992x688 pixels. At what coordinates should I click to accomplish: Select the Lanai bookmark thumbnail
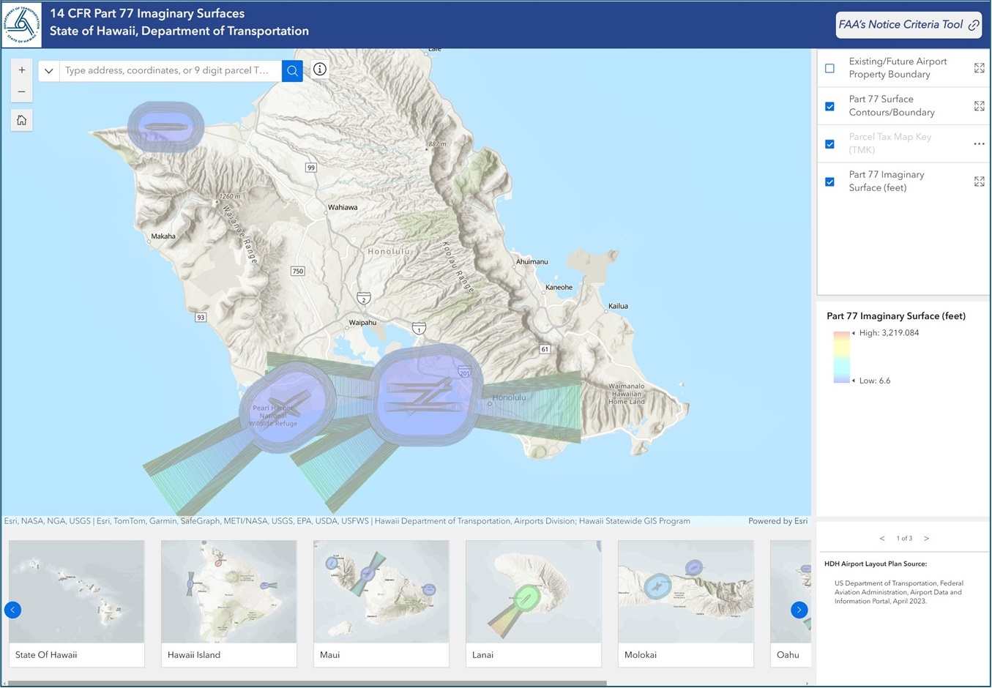533,592
